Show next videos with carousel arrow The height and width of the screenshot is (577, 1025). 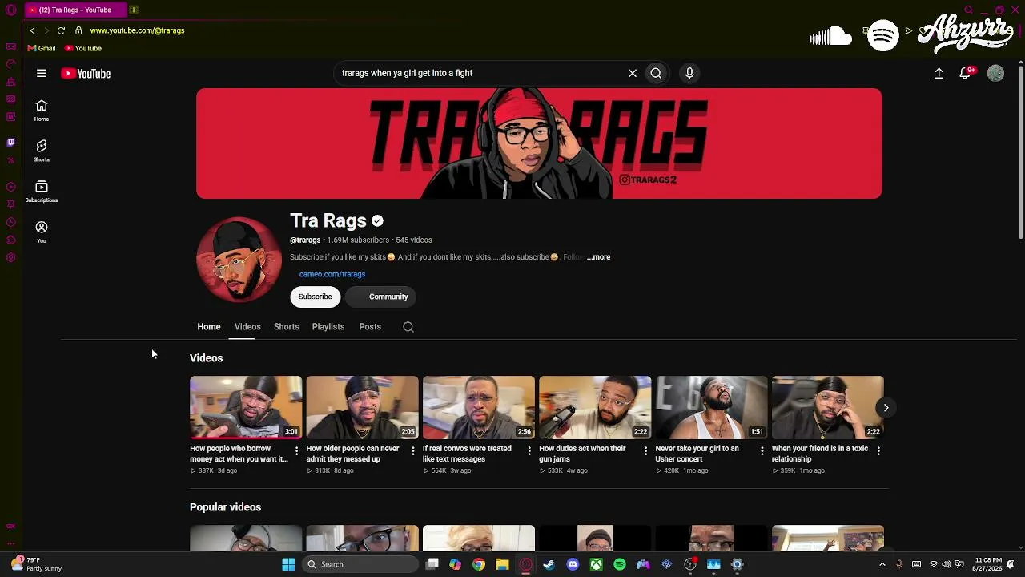886,408
